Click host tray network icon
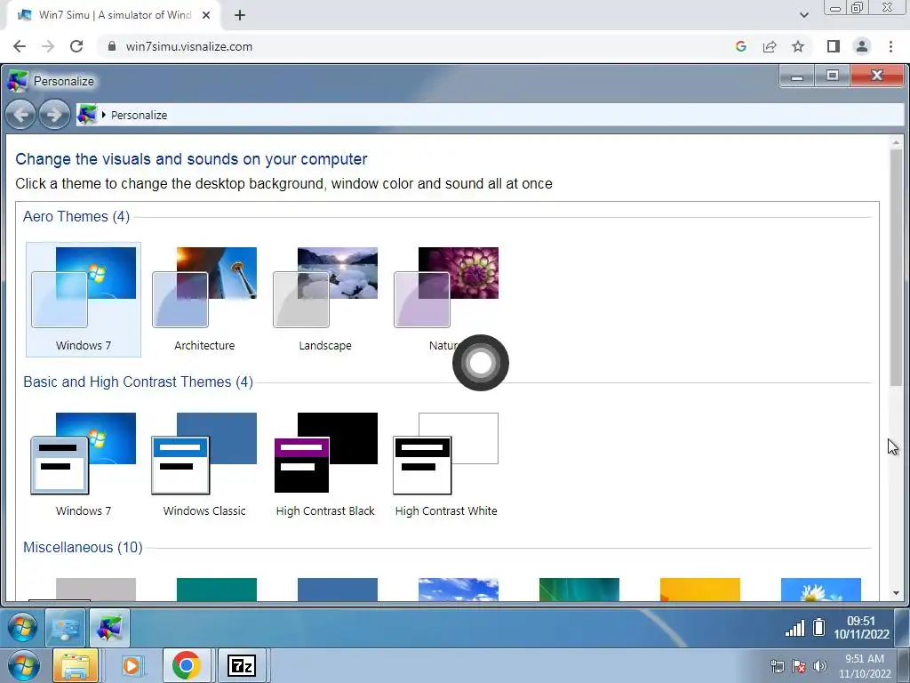The height and width of the screenshot is (683, 910). point(778,666)
